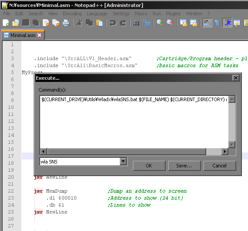Open the Search menu
This screenshot has width=248, height=231.
36,14
